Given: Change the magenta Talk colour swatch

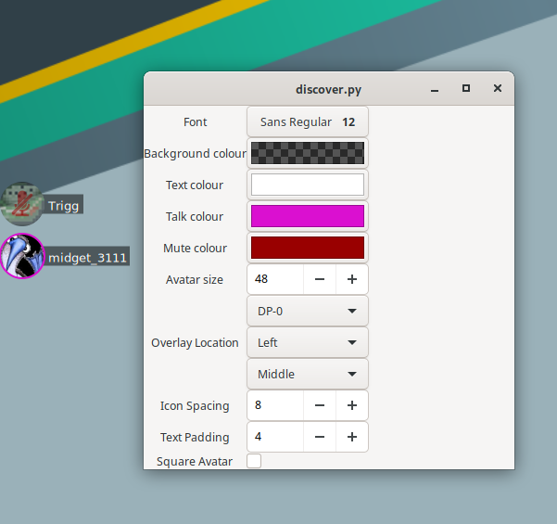Looking at the screenshot, I should point(308,216).
